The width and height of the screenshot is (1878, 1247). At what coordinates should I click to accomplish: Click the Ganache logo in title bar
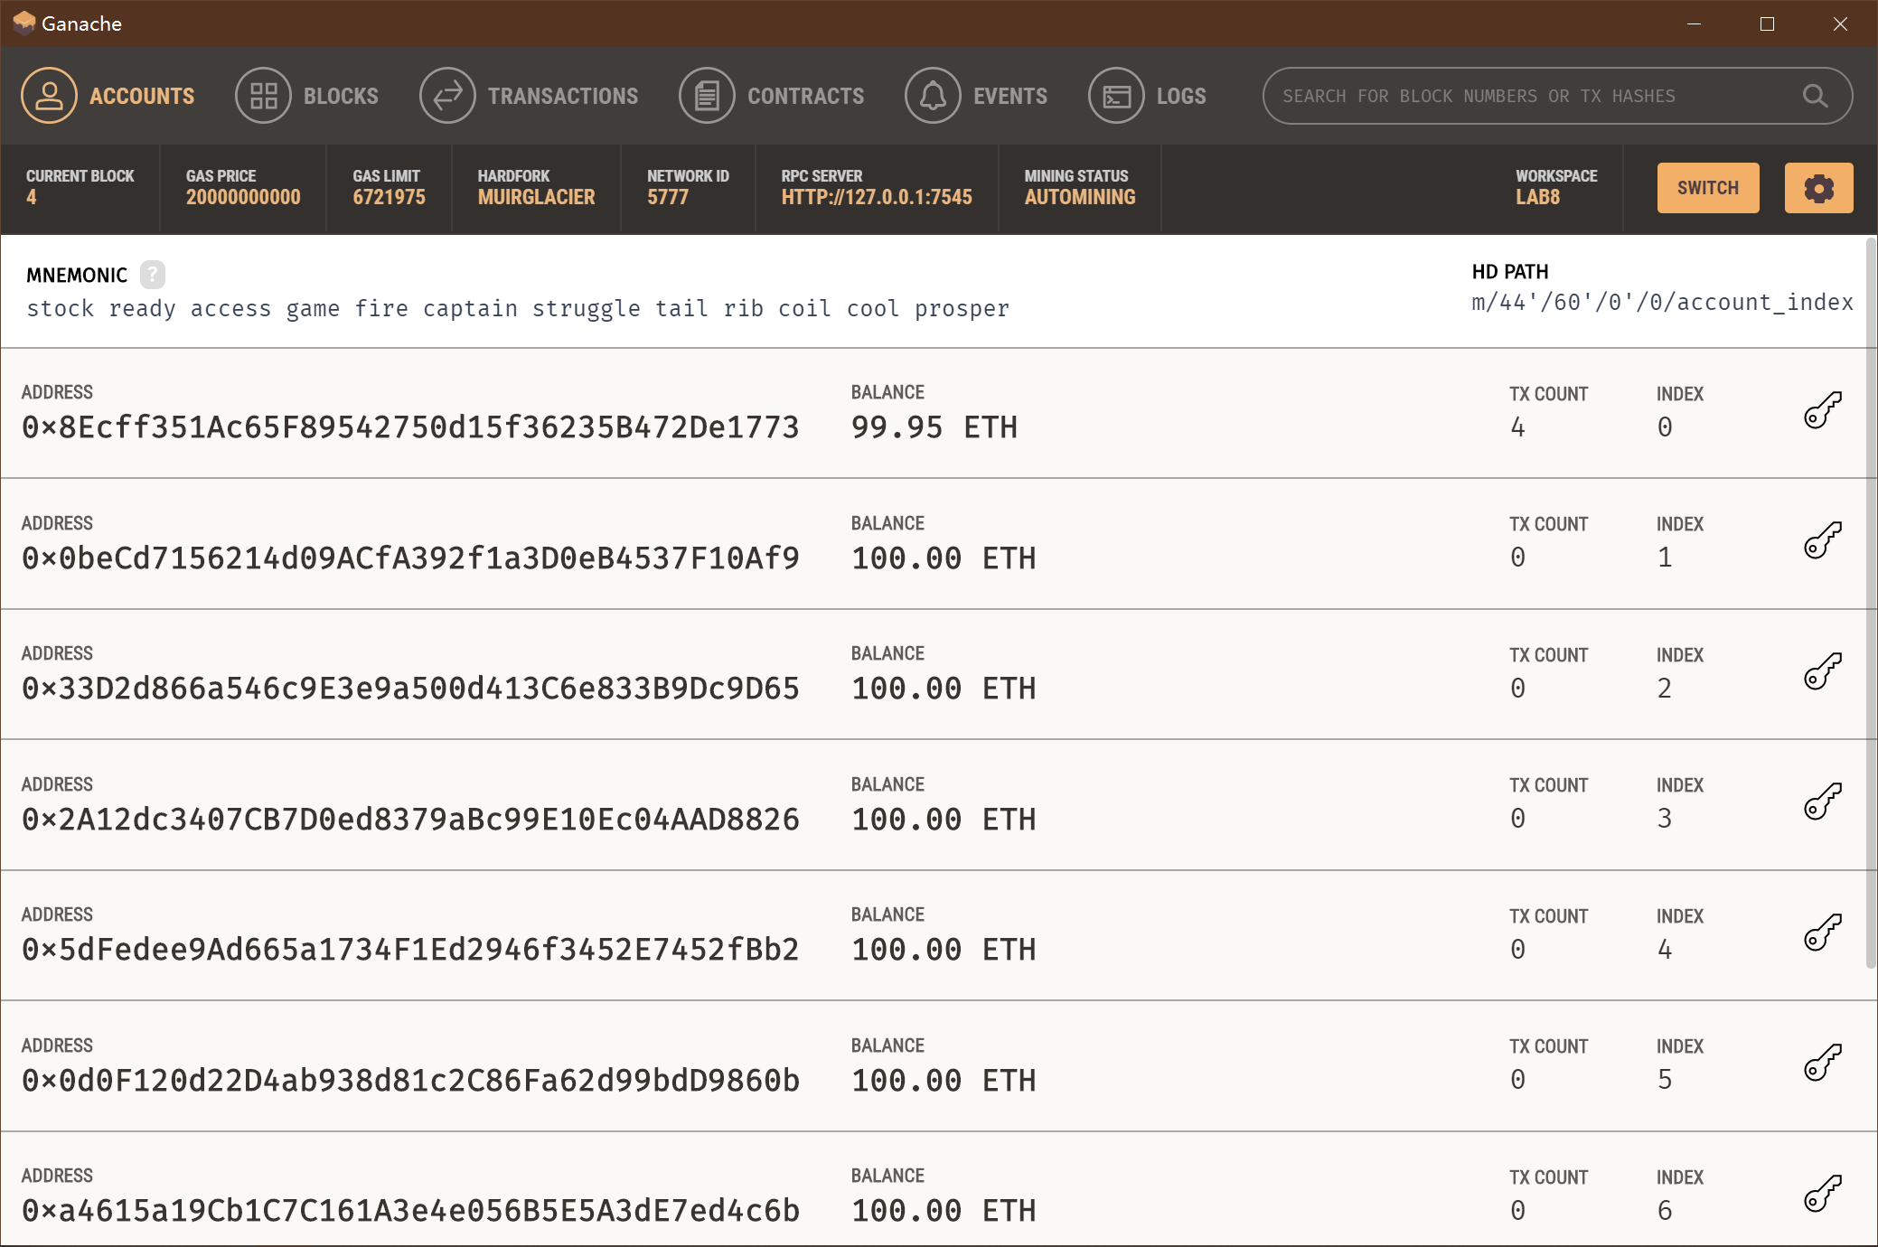point(24,23)
